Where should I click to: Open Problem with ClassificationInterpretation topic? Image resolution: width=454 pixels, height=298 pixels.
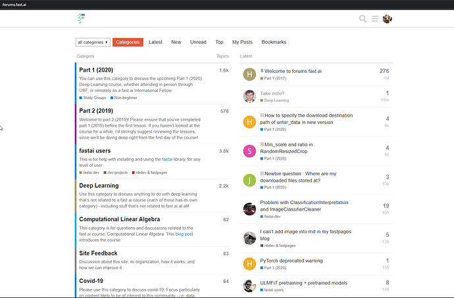304,206
